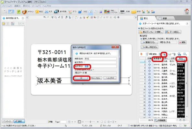Click the zoom out minus icon
The height and width of the screenshot is (129, 192).
[x=83, y=122]
